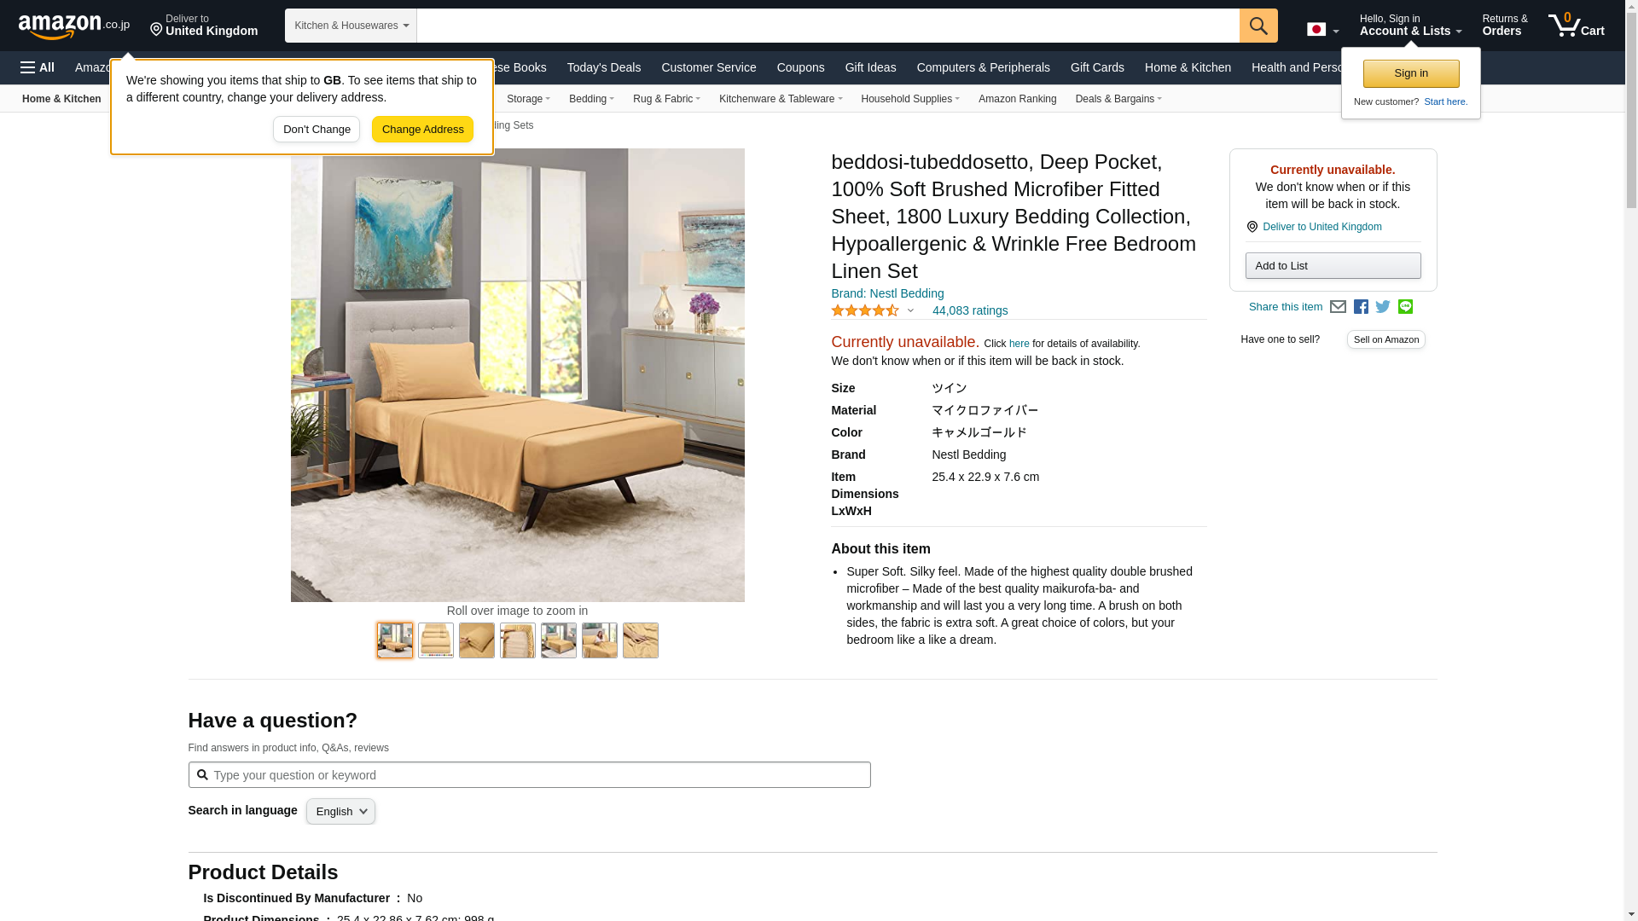
Task: Open the Bedding submenu
Action: (x=591, y=99)
